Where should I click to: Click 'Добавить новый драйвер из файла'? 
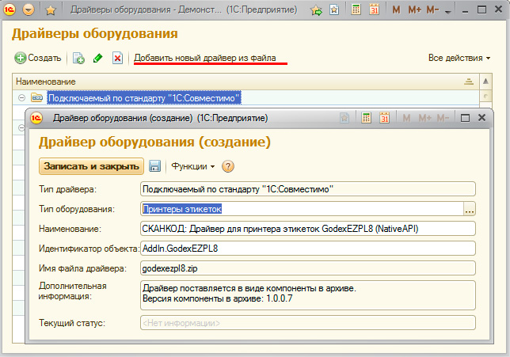[x=210, y=59]
